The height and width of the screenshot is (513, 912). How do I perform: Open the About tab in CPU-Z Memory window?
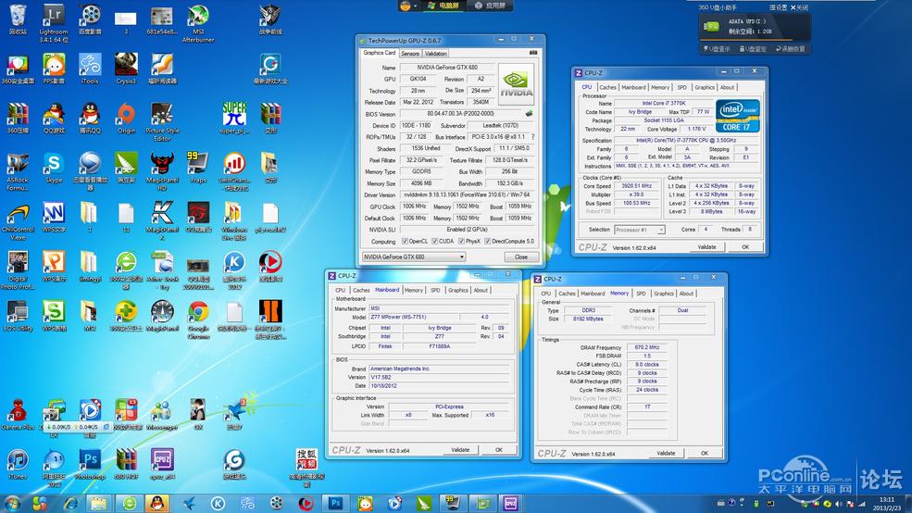(686, 294)
